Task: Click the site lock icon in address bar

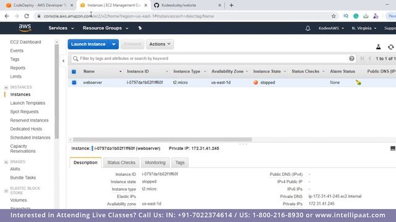Action: point(38,16)
